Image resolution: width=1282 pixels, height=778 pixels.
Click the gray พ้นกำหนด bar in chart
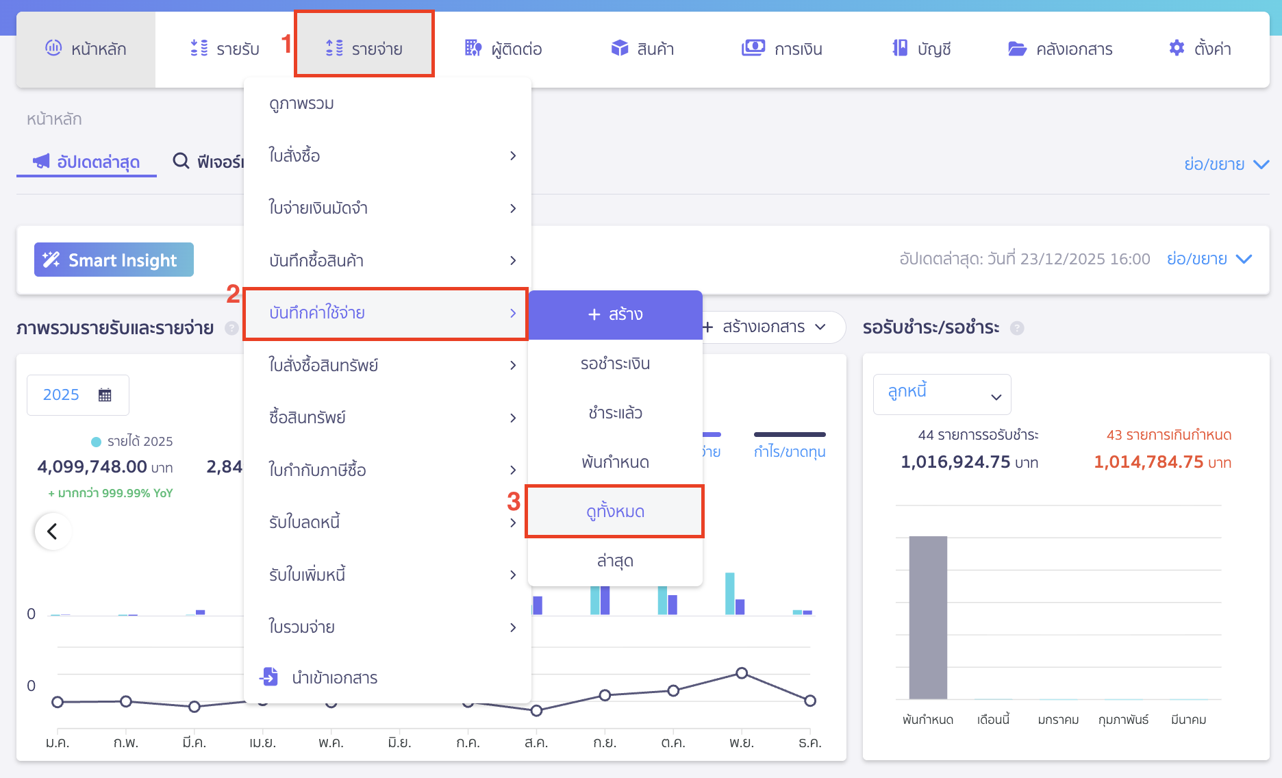927,616
